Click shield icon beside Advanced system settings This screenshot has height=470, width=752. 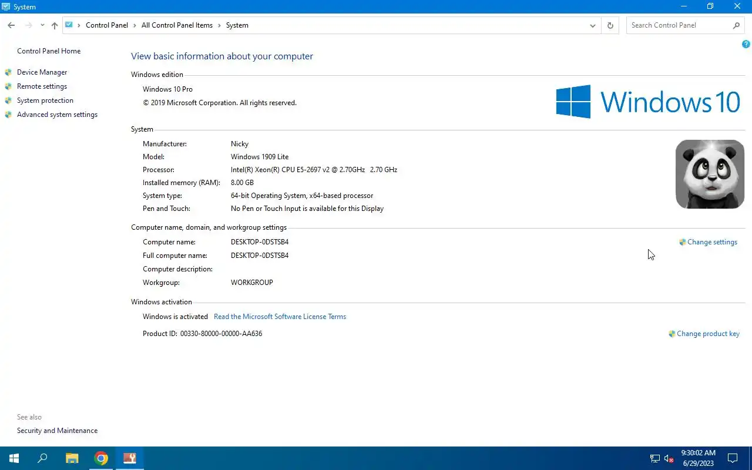point(8,115)
